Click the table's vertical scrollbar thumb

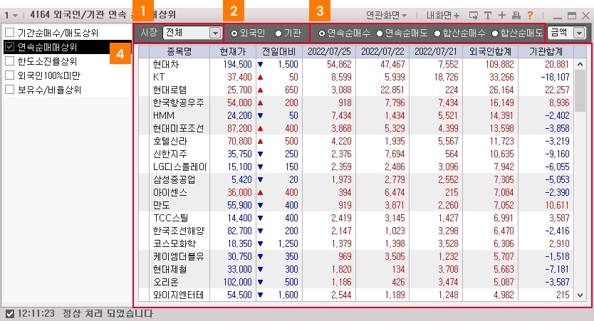pyautogui.click(x=580, y=91)
